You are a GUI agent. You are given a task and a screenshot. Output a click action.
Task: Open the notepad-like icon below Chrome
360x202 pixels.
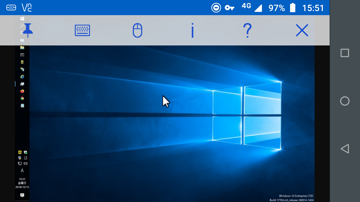[22, 106]
